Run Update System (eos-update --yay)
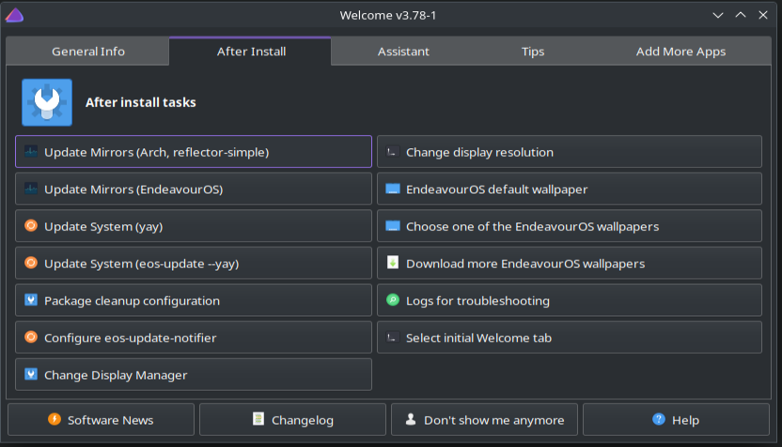The image size is (782, 447). (x=194, y=263)
